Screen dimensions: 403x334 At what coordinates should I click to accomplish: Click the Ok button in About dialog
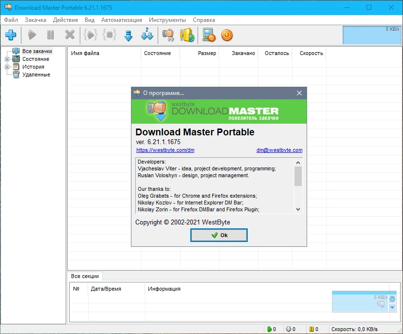pyautogui.click(x=219, y=235)
